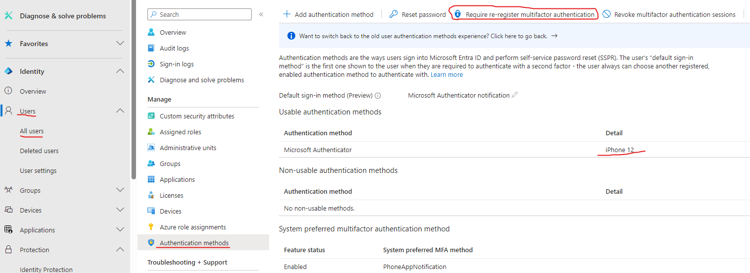Click the Microsoft Authenticator method row
The height and width of the screenshot is (273, 750).
coord(514,150)
